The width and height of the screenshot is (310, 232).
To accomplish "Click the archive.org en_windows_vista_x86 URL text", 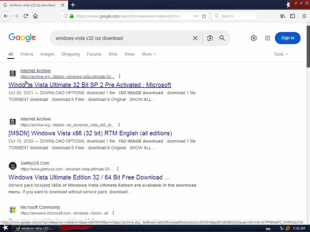I will (x=67, y=125).
